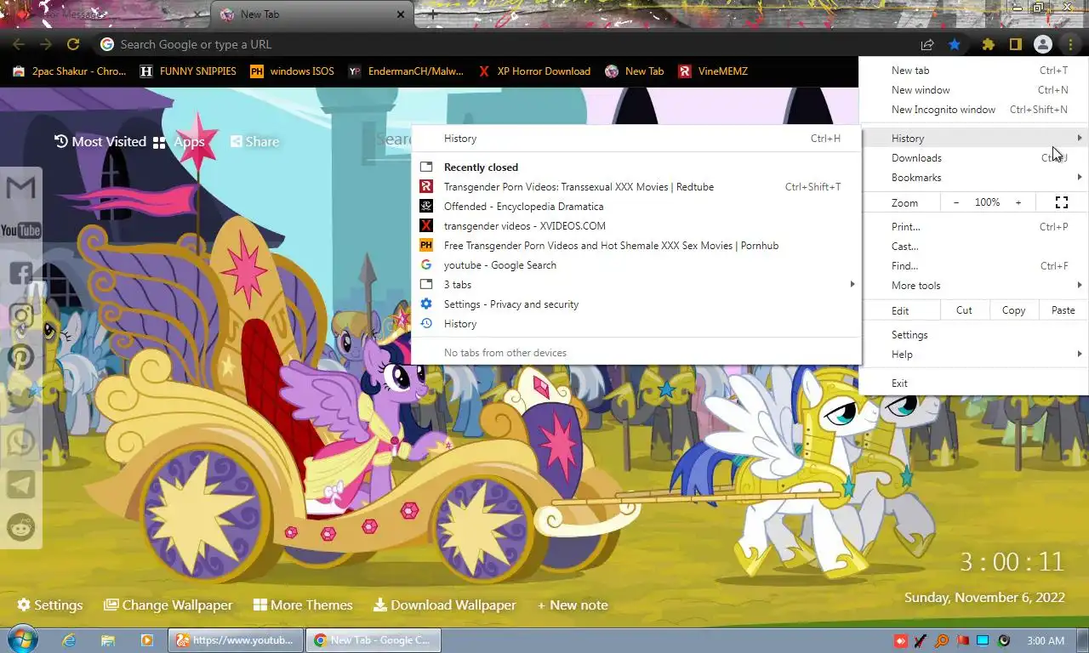Open Reddit from the left sidebar

[21, 527]
